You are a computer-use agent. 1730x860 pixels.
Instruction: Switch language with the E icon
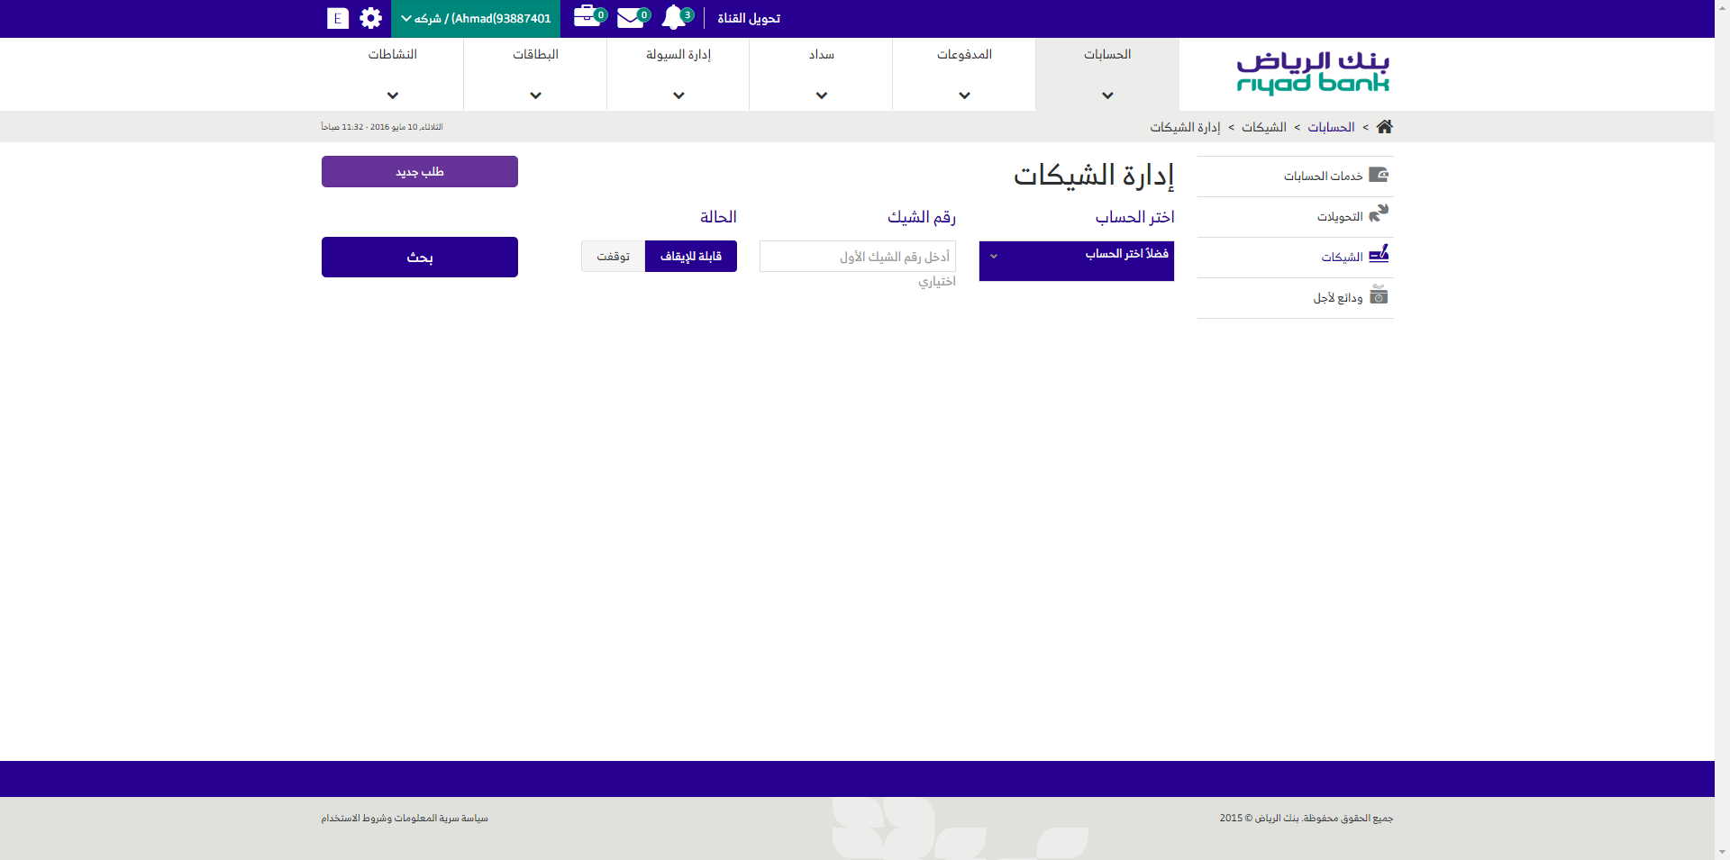338,18
